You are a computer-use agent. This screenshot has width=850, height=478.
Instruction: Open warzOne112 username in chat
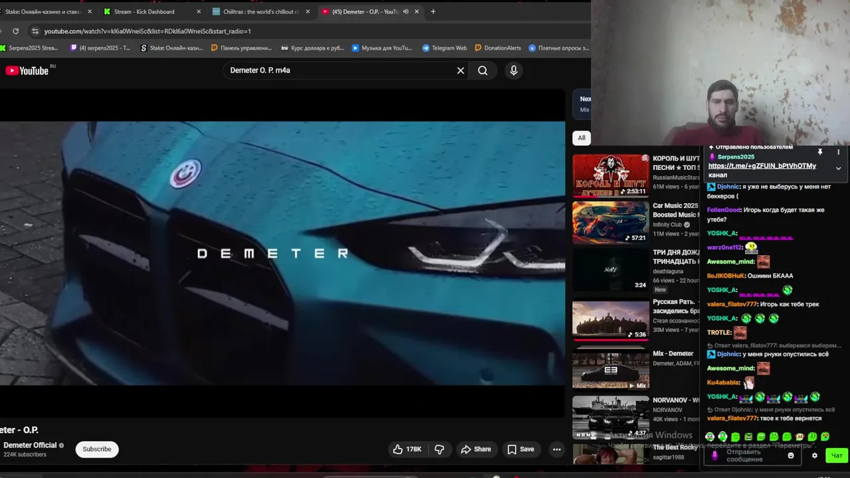pos(724,248)
